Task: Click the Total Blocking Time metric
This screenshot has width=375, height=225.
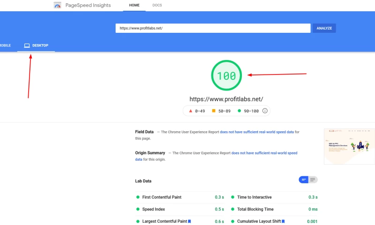Action: click(x=255, y=209)
